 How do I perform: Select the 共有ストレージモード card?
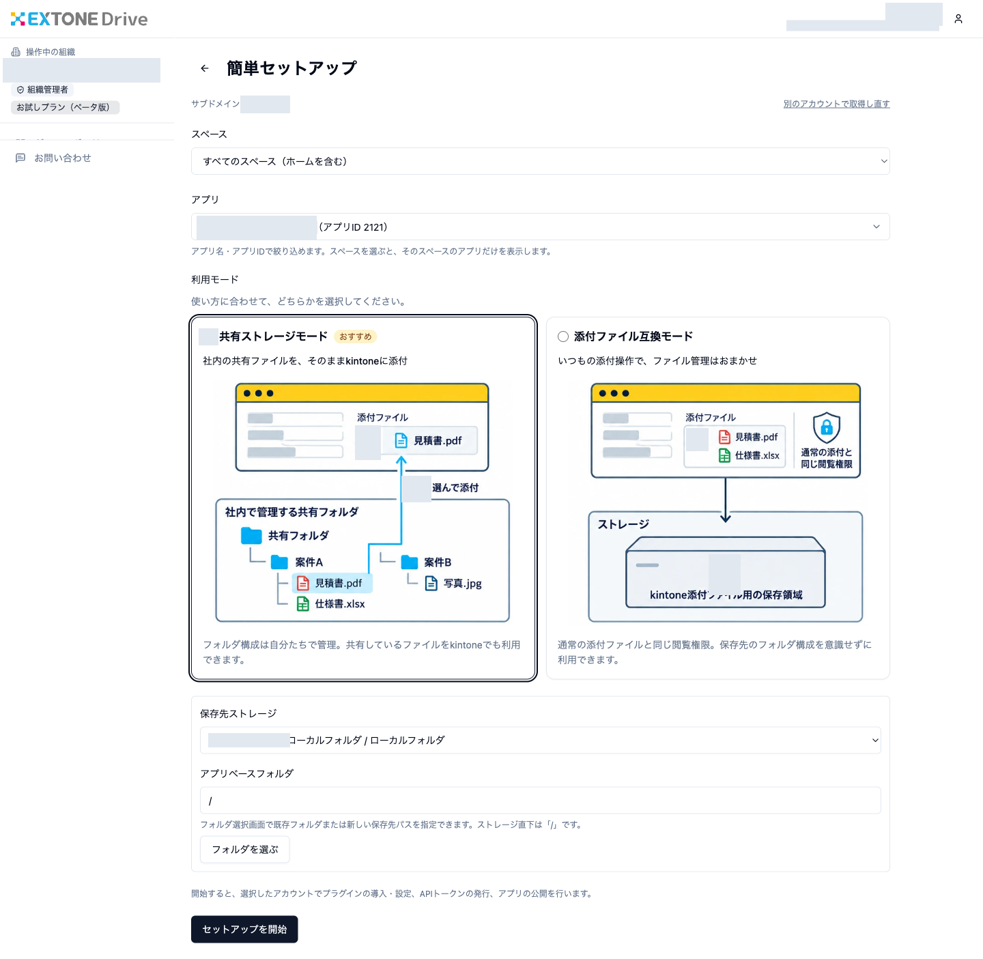363,498
